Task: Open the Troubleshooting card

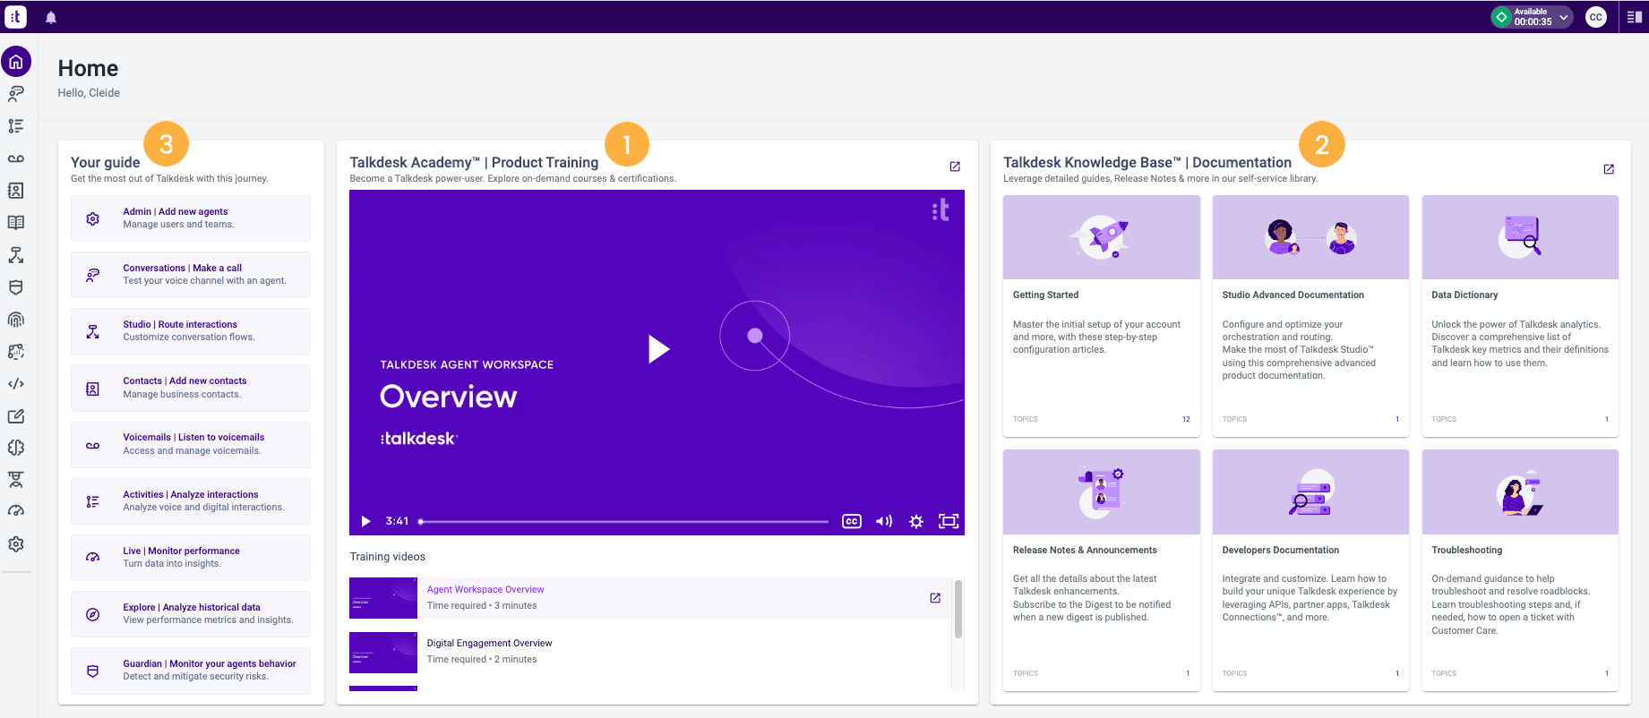Action: pos(1520,570)
